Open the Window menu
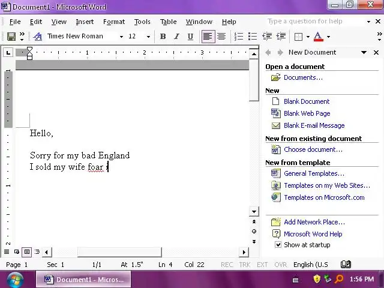This screenshot has width=384, height=288. click(x=199, y=22)
